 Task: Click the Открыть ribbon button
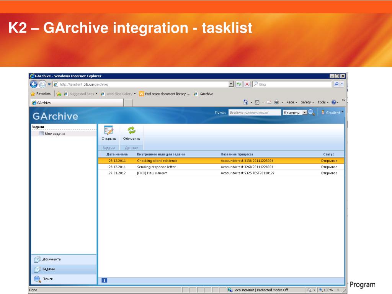point(109,133)
